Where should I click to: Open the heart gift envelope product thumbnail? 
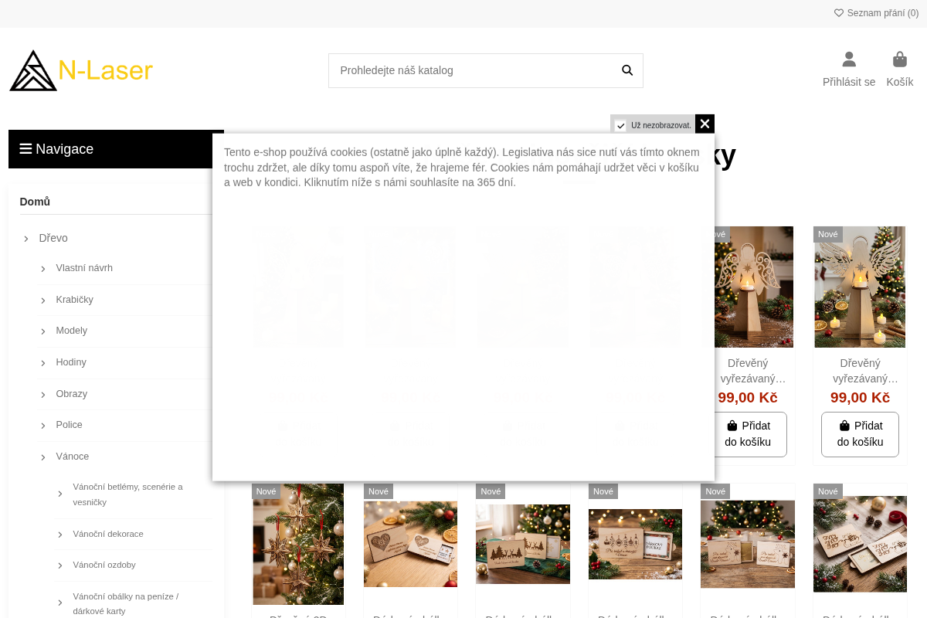coord(410,544)
